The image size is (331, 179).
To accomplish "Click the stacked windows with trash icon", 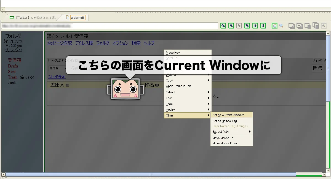I will pyautogui.click(x=316, y=26).
